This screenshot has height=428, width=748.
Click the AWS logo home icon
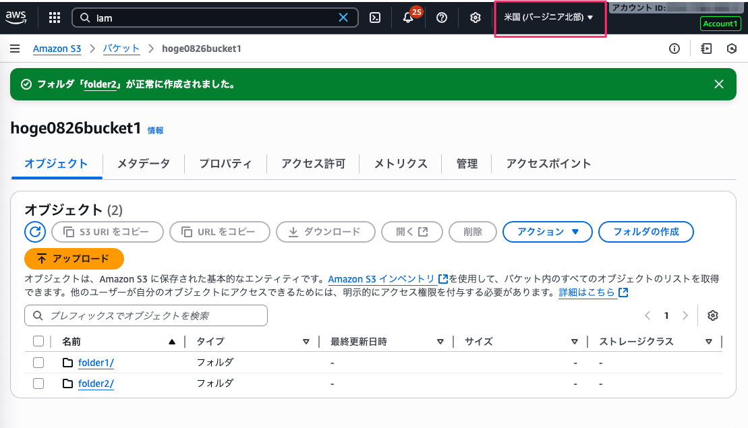click(x=16, y=17)
